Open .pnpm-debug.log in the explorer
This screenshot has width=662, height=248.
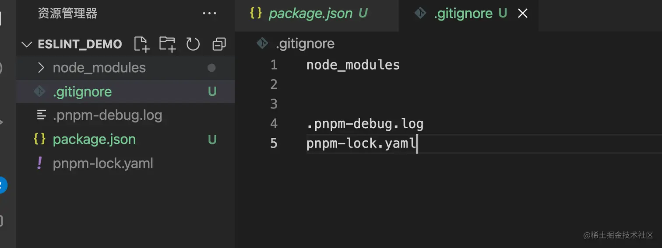click(x=107, y=115)
